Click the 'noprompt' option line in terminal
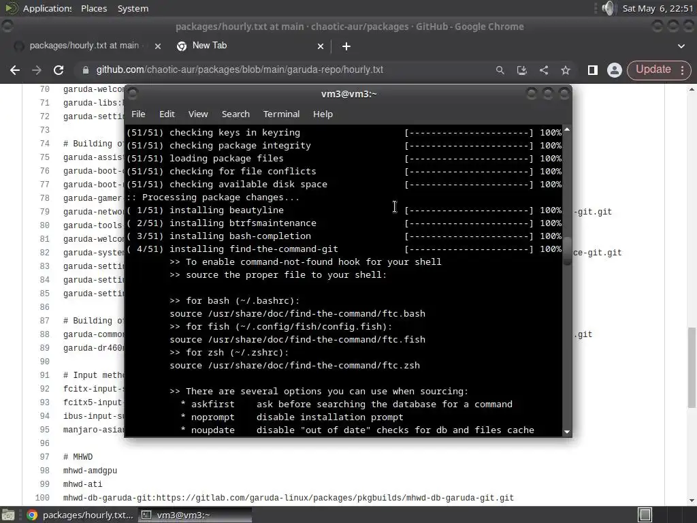The height and width of the screenshot is (523, 697). [x=291, y=417]
